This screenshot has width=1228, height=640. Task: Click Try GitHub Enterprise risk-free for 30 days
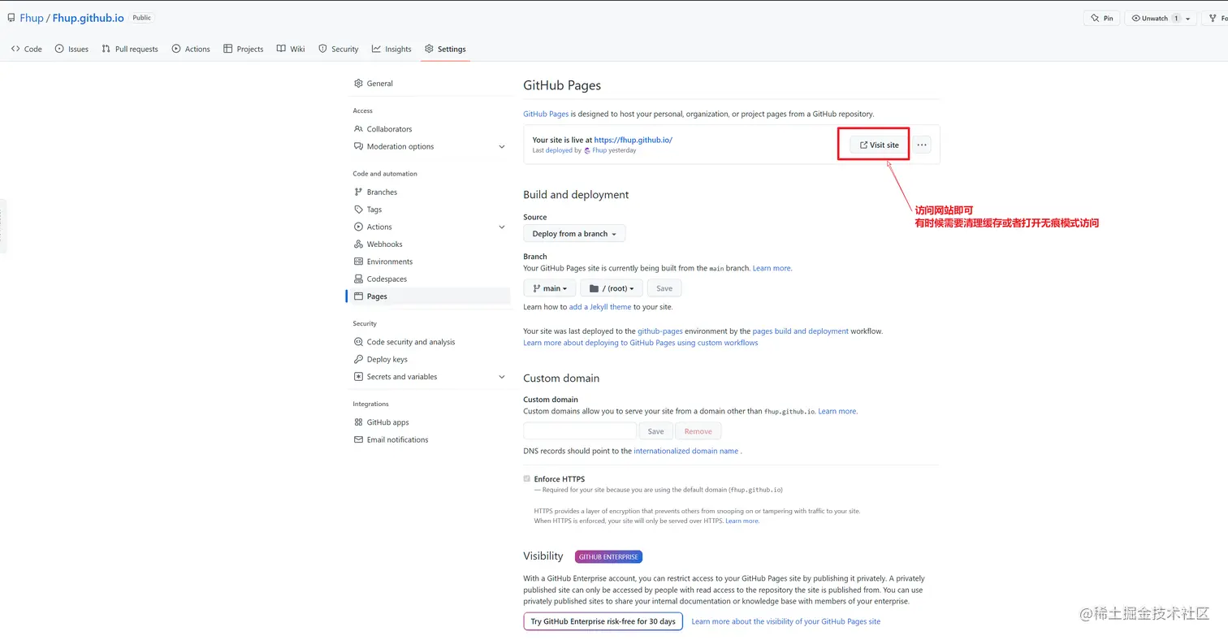pos(603,621)
